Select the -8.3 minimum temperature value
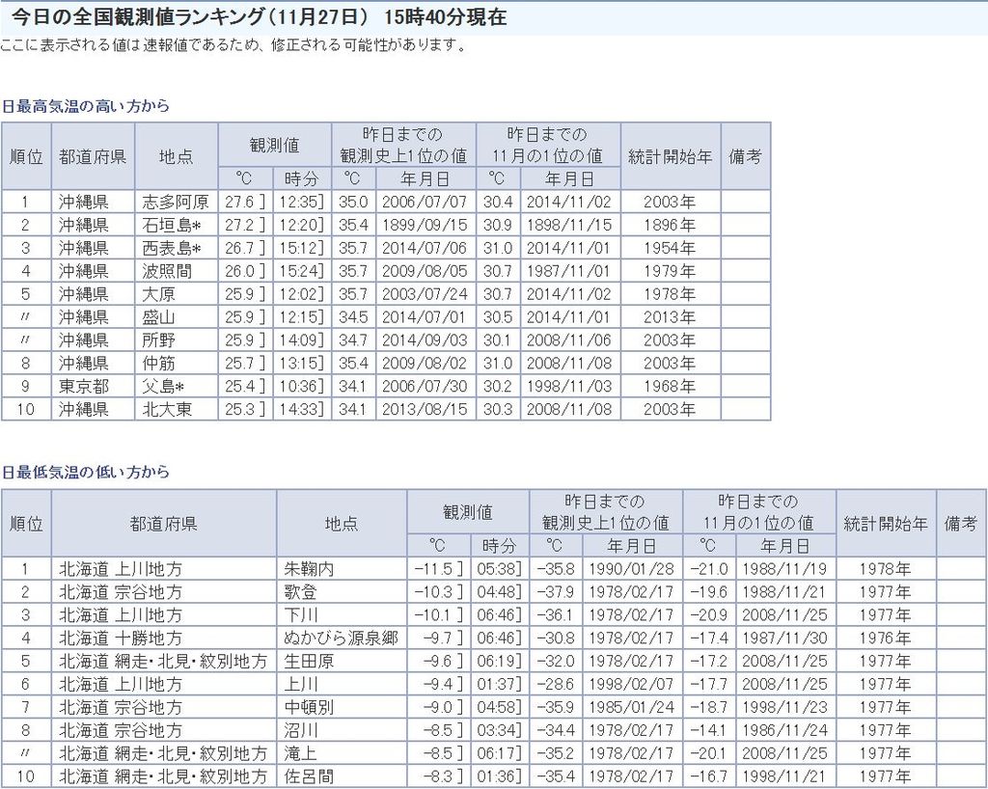988x789 pixels. point(439,776)
